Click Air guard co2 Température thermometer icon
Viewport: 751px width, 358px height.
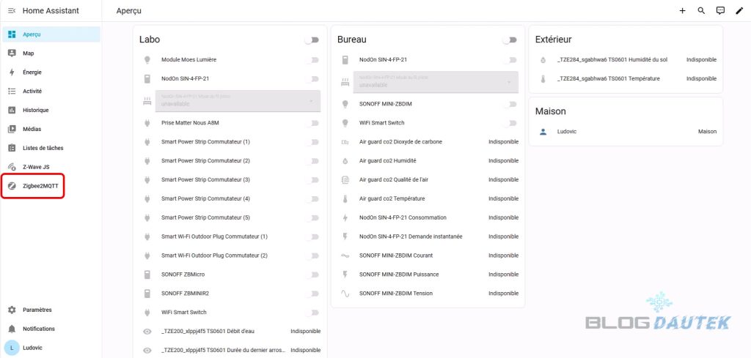(345, 198)
